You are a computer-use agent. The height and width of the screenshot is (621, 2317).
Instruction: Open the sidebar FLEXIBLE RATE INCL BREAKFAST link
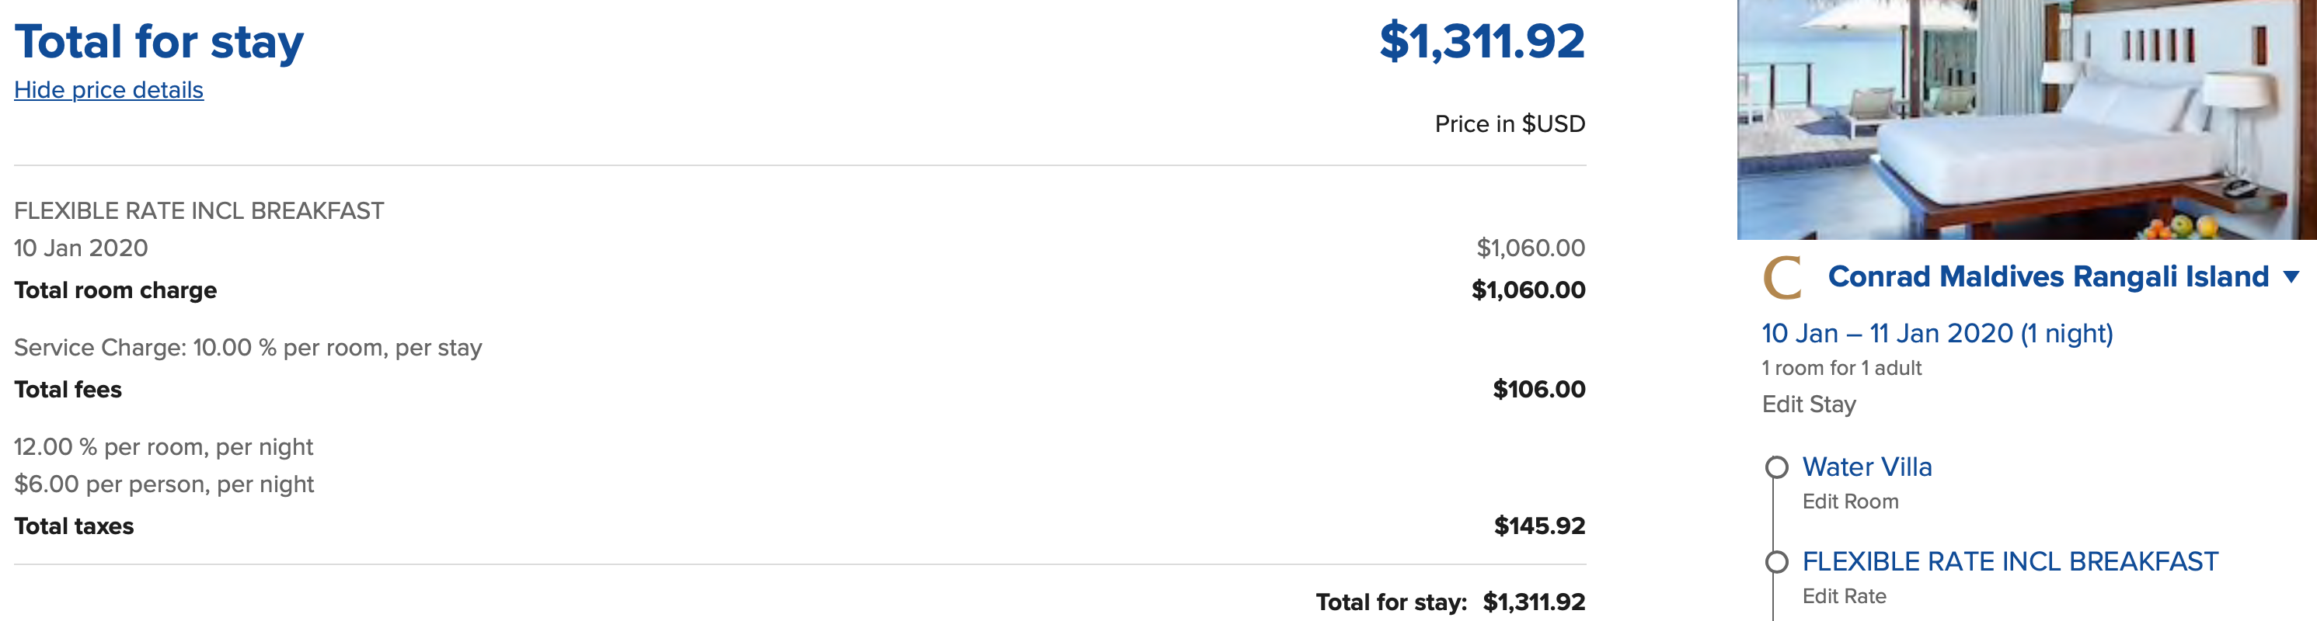pos(2009,562)
